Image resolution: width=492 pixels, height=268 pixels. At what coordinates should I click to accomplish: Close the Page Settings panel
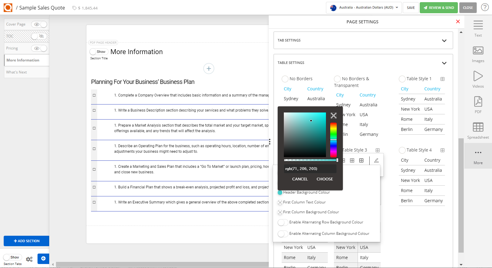coord(458,22)
